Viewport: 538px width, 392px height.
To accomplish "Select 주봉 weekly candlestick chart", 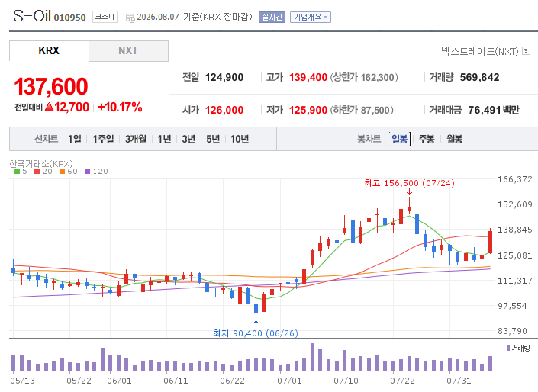I will (x=427, y=139).
